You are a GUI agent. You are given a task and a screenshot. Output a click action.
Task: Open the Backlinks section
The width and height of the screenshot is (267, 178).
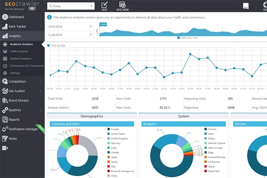(x=15, y=110)
